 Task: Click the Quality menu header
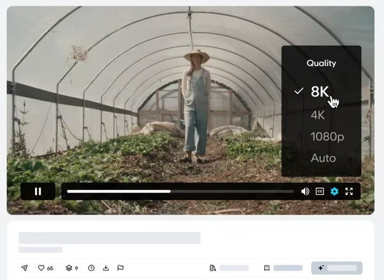[x=321, y=63]
